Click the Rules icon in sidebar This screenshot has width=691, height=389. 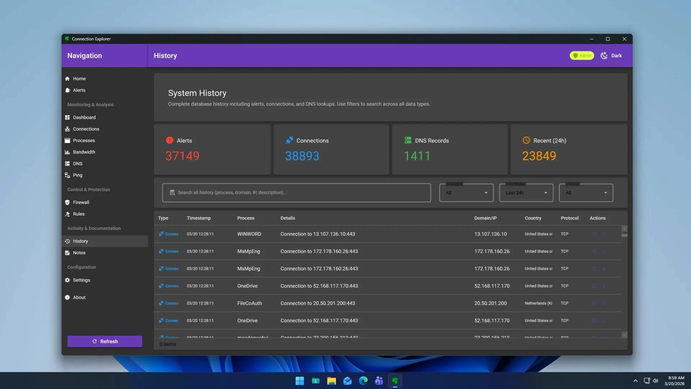(67, 214)
